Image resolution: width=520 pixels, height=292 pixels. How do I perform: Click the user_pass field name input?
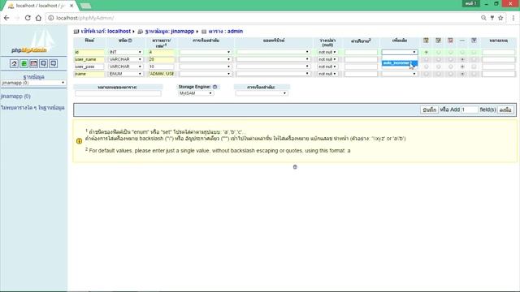(89, 67)
